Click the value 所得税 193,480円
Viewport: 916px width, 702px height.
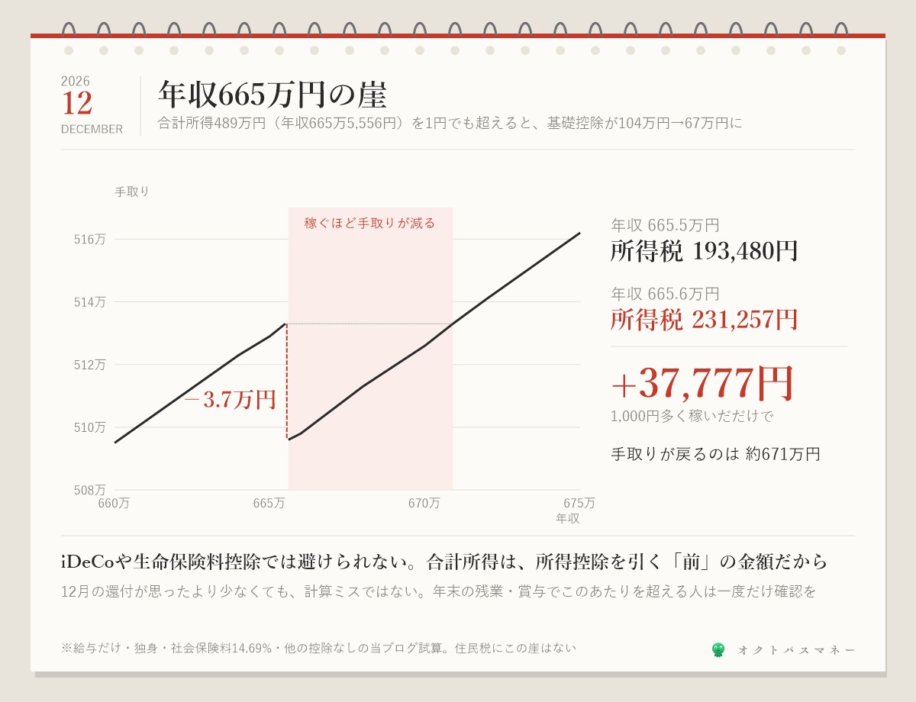[x=704, y=251]
